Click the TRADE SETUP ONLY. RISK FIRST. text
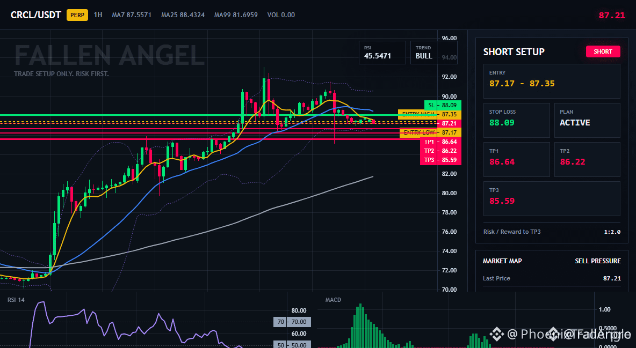 [x=61, y=74]
